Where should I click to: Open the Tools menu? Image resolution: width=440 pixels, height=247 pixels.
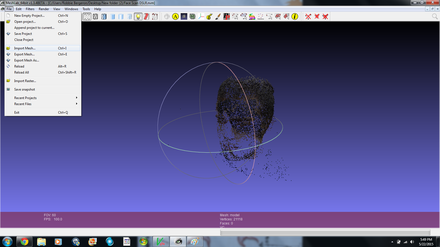(86, 9)
